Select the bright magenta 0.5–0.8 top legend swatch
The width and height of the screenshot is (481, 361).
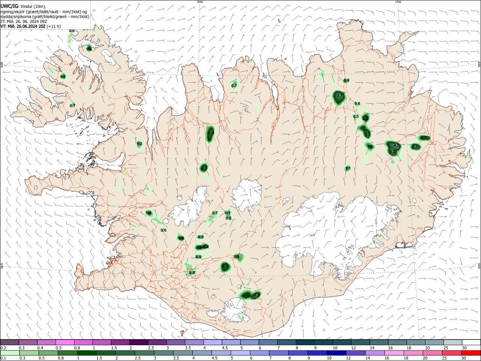tap(65, 342)
